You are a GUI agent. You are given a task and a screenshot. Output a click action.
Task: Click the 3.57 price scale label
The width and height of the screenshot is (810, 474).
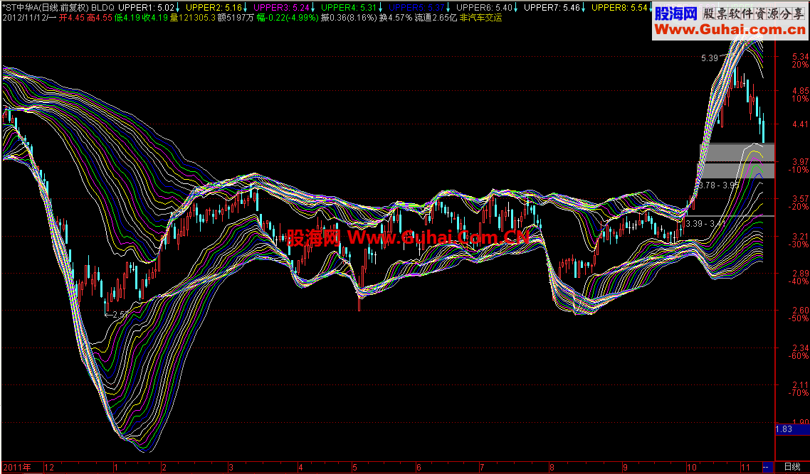[800, 198]
